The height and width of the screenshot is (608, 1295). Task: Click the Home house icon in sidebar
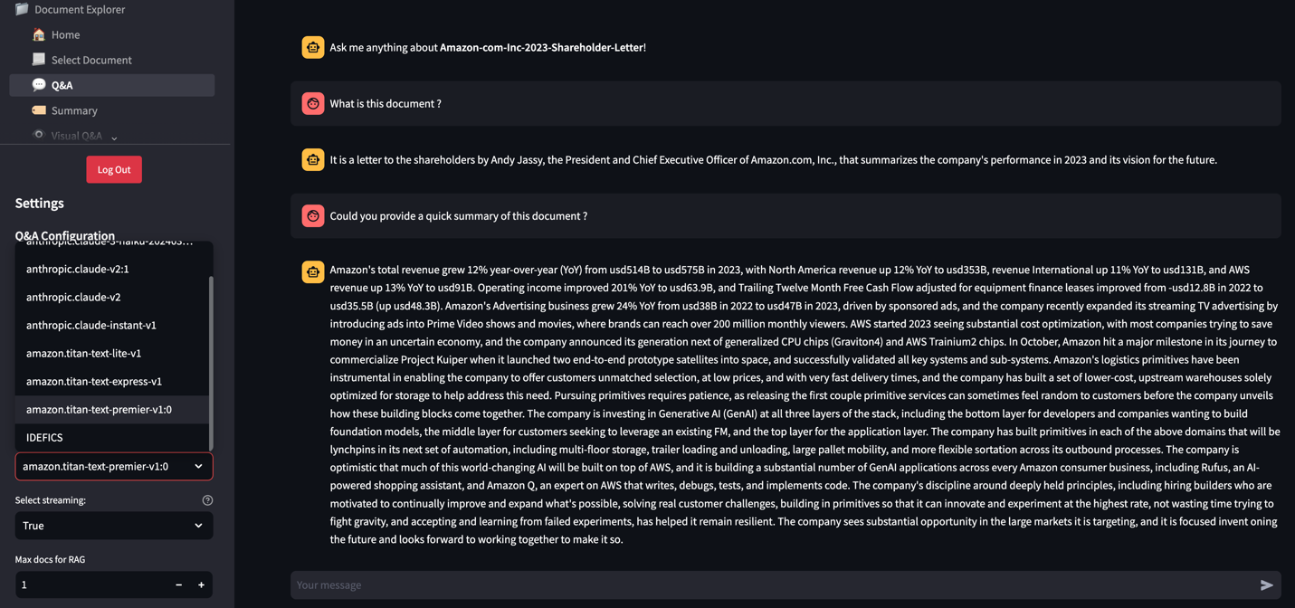pyautogui.click(x=39, y=34)
